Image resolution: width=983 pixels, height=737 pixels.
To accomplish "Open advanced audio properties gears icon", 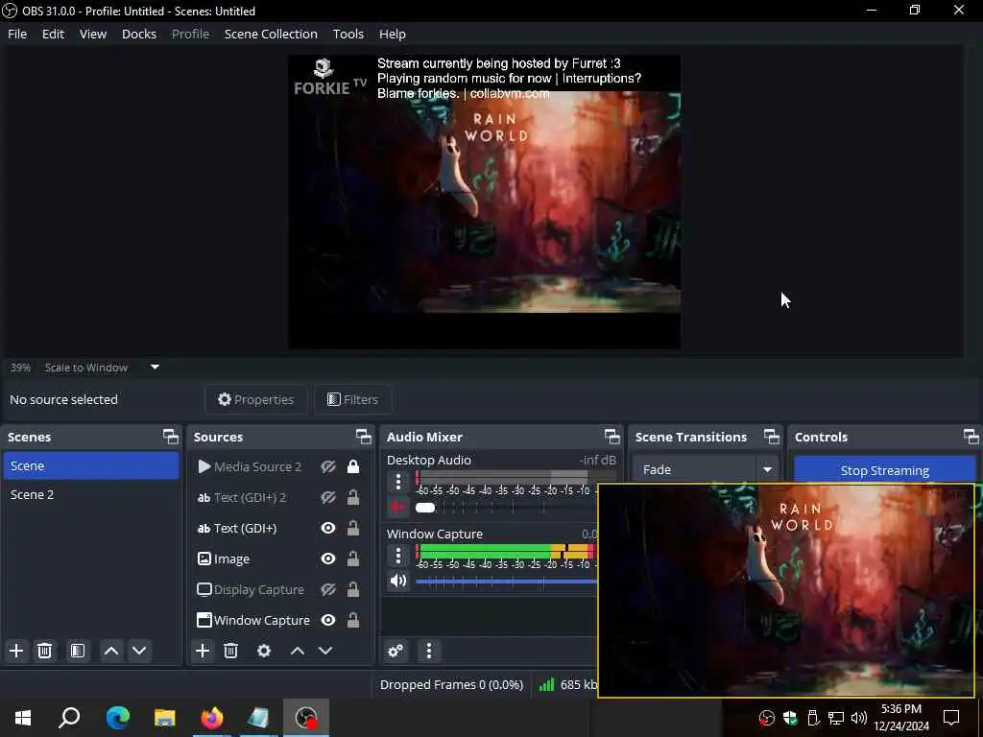I will pyautogui.click(x=396, y=651).
